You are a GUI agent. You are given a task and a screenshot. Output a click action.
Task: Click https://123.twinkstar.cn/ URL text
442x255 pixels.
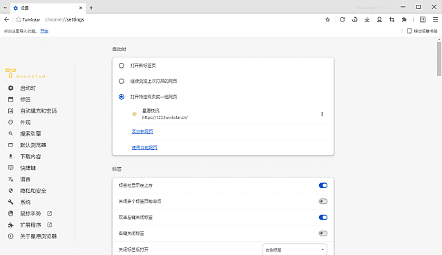[x=165, y=117]
